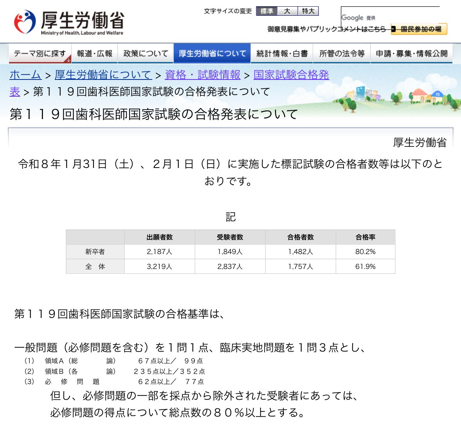Image resolution: width=461 pixels, height=433 pixels.
Task: Click the 1,849人 table cell
Action: pos(230,252)
